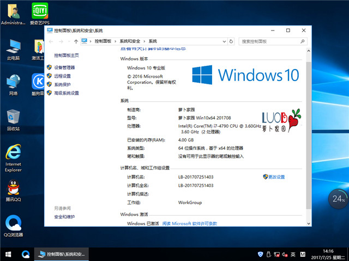Open 阅读 Microsoft 软件许可条款 link

pos(190,223)
